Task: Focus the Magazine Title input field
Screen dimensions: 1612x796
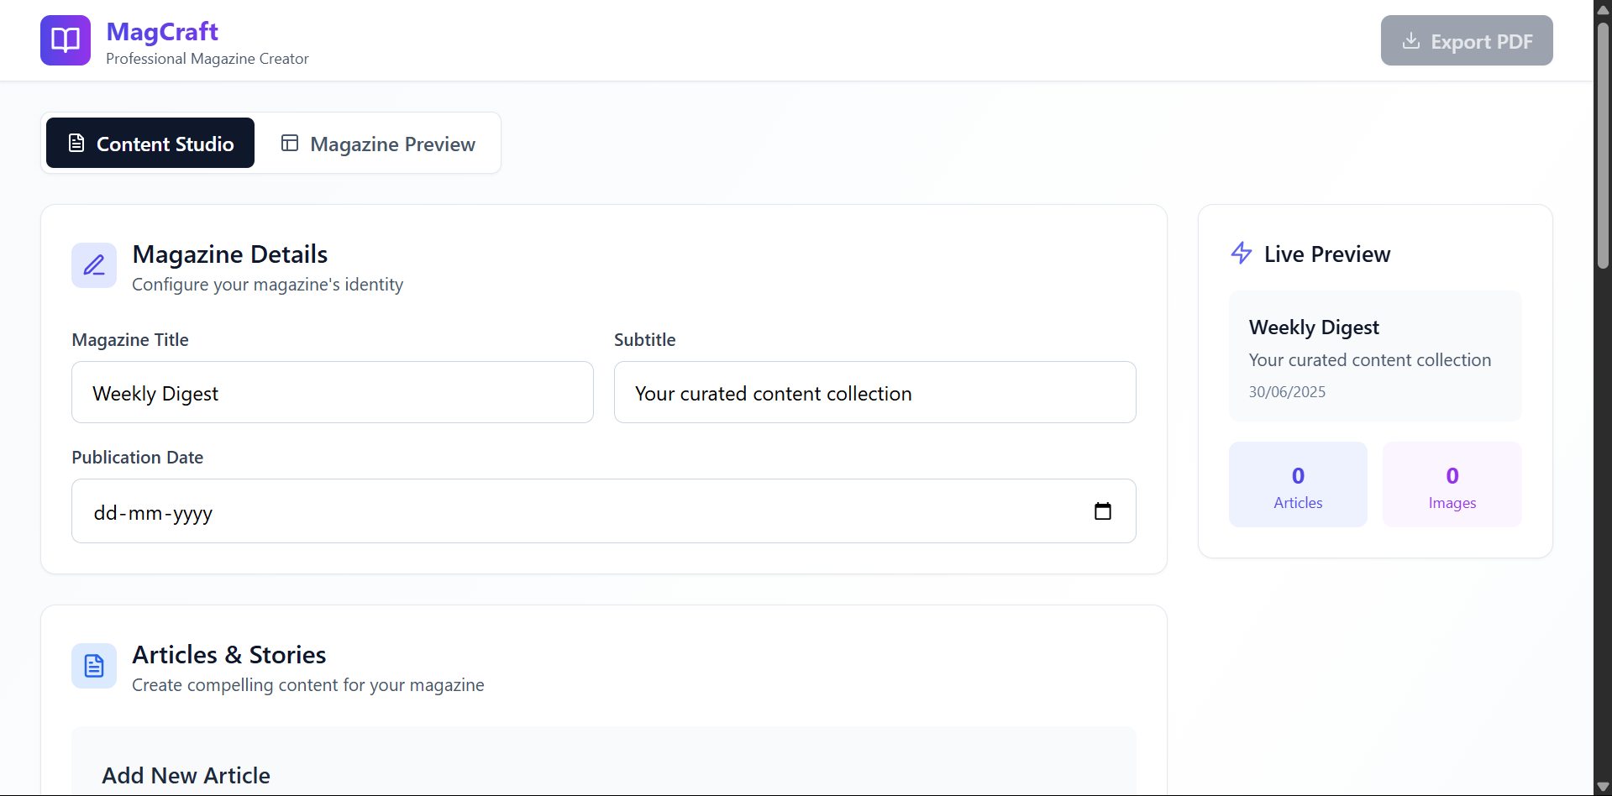Action: tap(333, 393)
